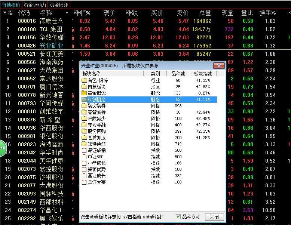Click the R marker beside 国脉科技
Viewport: 291px width, 225px height.
[x=73, y=195]
